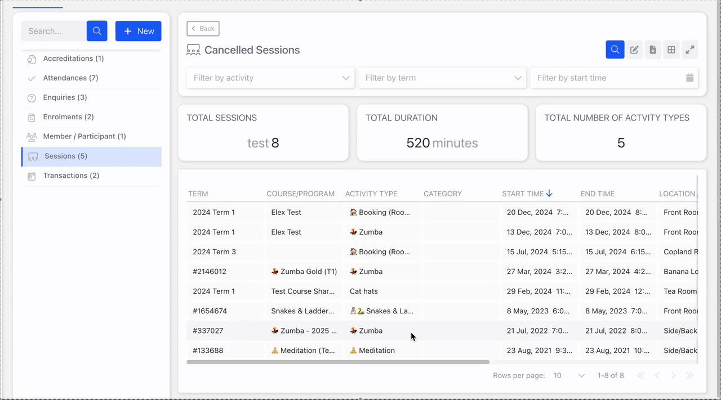Select the '#337027' term cell
This screenshot has width=721, height=400.
point(225,331)
